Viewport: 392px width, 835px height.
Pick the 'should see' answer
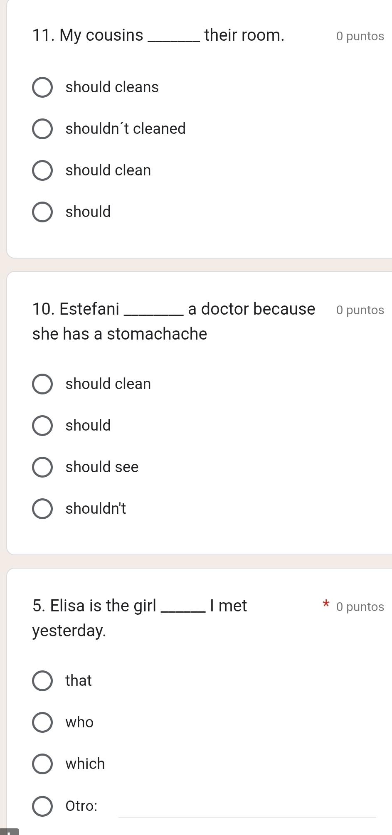tap(42, 467)
